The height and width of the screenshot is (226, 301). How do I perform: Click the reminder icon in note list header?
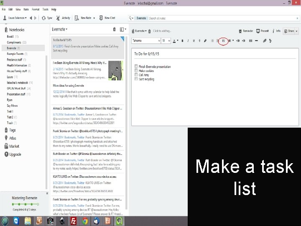coord(114,29)
